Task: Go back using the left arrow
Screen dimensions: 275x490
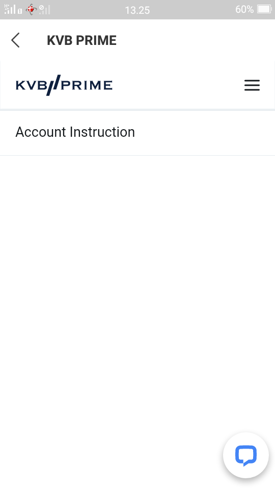Action: click(x=15, y=40)
